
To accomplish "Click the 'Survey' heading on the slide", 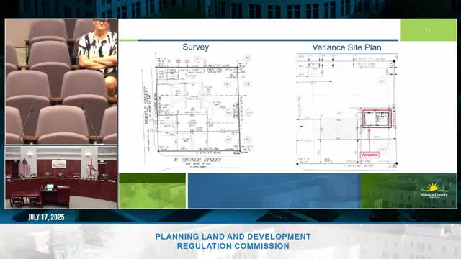I will tap(195, 47).
